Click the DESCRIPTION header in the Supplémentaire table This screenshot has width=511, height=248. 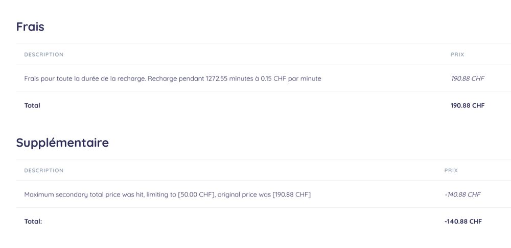coord(44,171)
